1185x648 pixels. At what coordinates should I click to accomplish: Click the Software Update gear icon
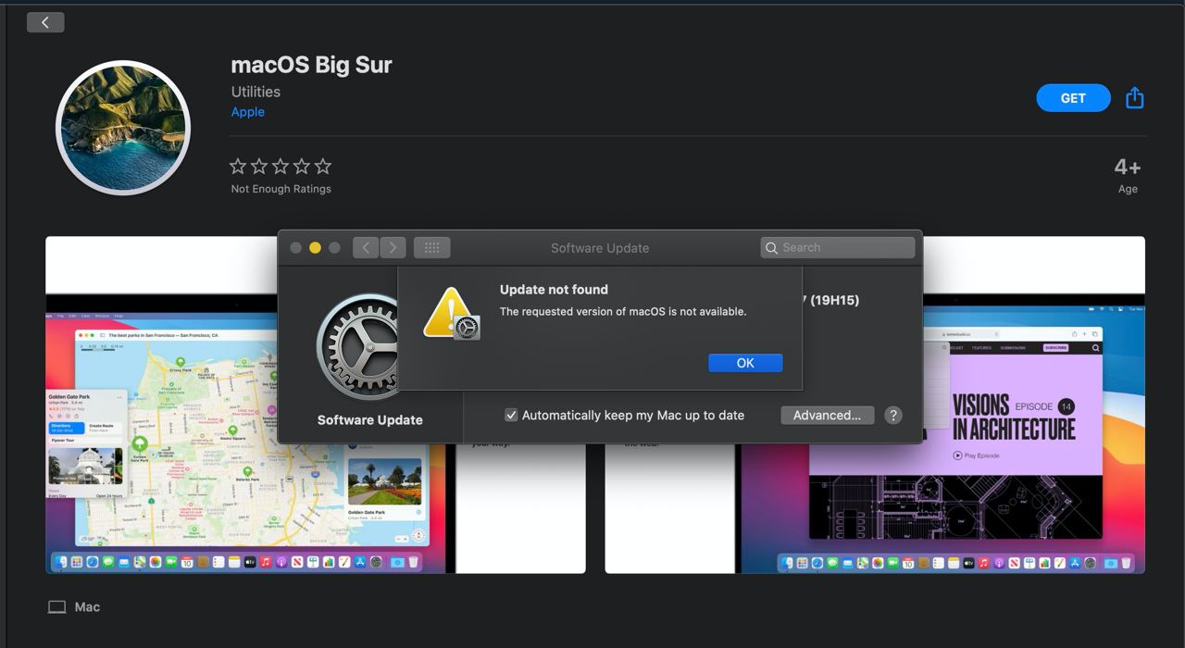357,347
